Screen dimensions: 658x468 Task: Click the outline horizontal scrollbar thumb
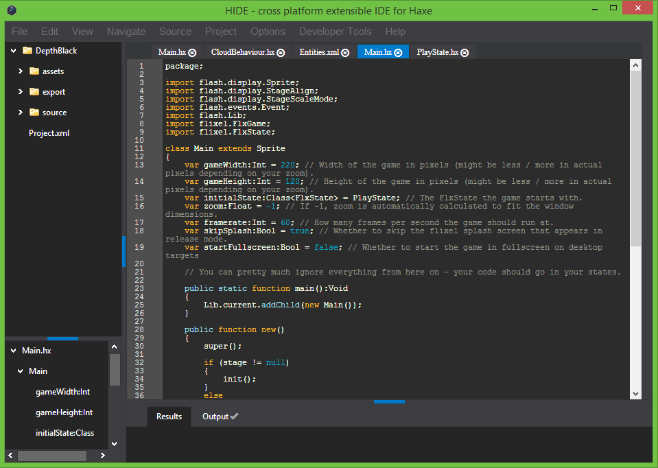(x=52, y=456)
